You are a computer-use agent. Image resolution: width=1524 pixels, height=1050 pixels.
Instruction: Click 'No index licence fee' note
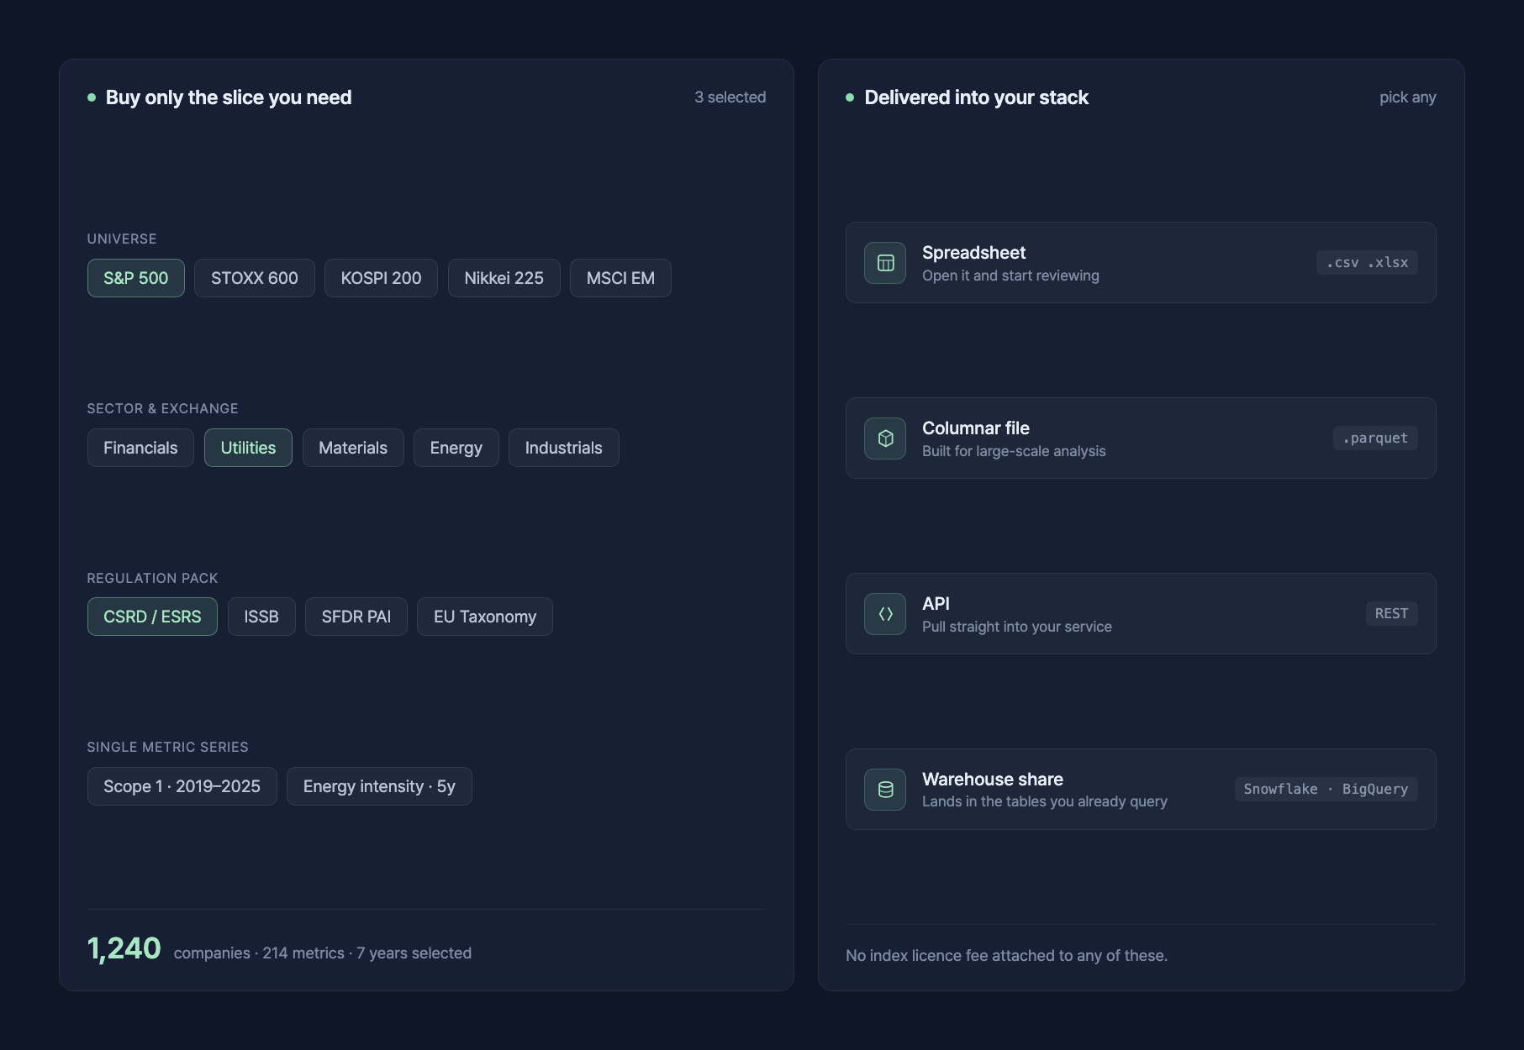point(1006,956)
